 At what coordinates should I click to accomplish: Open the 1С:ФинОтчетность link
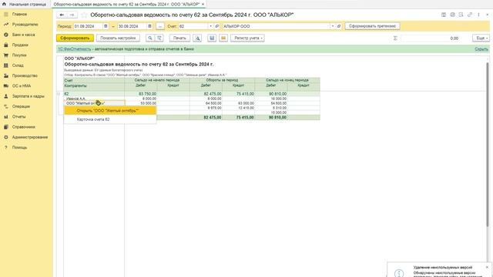pos(75,49)
